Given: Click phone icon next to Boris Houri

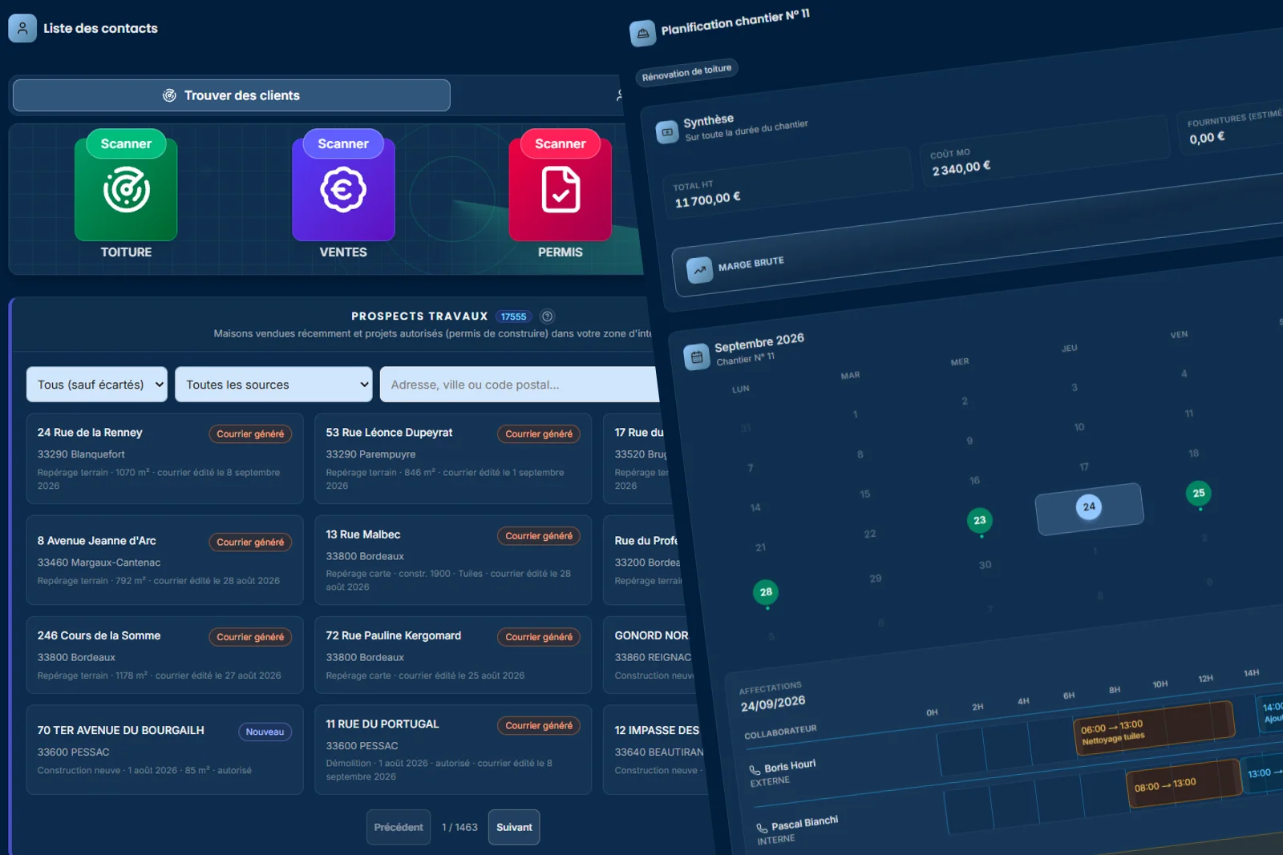Looking at the screenshot, I should tap(755, 770).
